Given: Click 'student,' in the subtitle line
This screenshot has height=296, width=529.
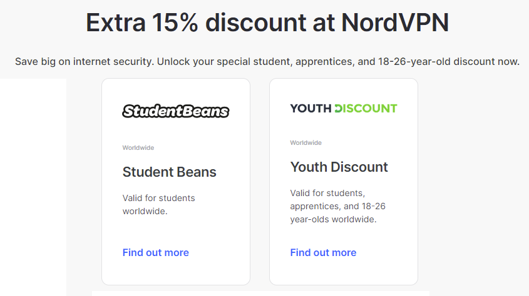Looking at the screenshot, I should click(x=273, y=62).
